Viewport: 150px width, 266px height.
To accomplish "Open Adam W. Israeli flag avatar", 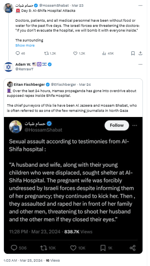I will click(8, 67).
